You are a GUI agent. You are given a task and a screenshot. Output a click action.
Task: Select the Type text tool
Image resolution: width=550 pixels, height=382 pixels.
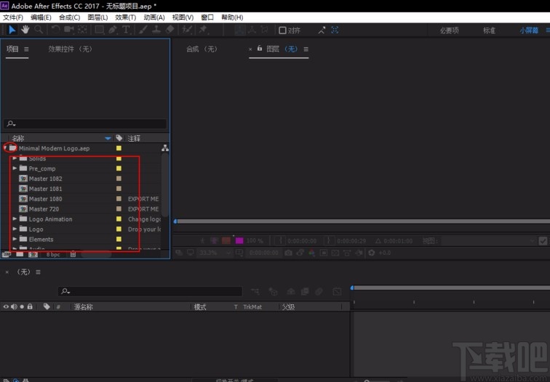point(127,30)
